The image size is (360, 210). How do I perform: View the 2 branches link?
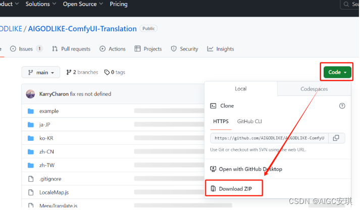82,72
